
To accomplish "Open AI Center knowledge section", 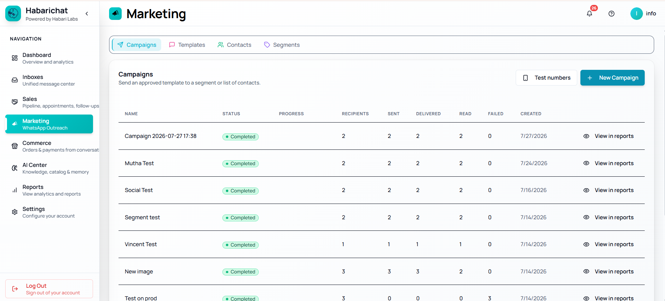I will [x=49, y=168].
